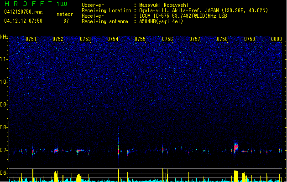The width and height of the screenshot is (287, 182).
Task: Click the elongated echo before 0753
Action: tap(79, 151)
